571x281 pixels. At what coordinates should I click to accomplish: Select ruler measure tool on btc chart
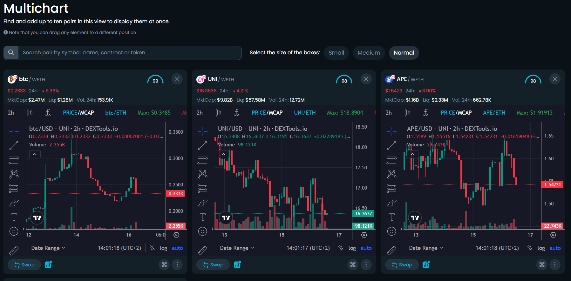(x=14, y=251)
